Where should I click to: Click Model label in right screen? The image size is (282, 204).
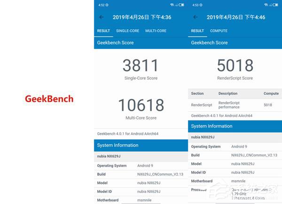pos(196,164)
